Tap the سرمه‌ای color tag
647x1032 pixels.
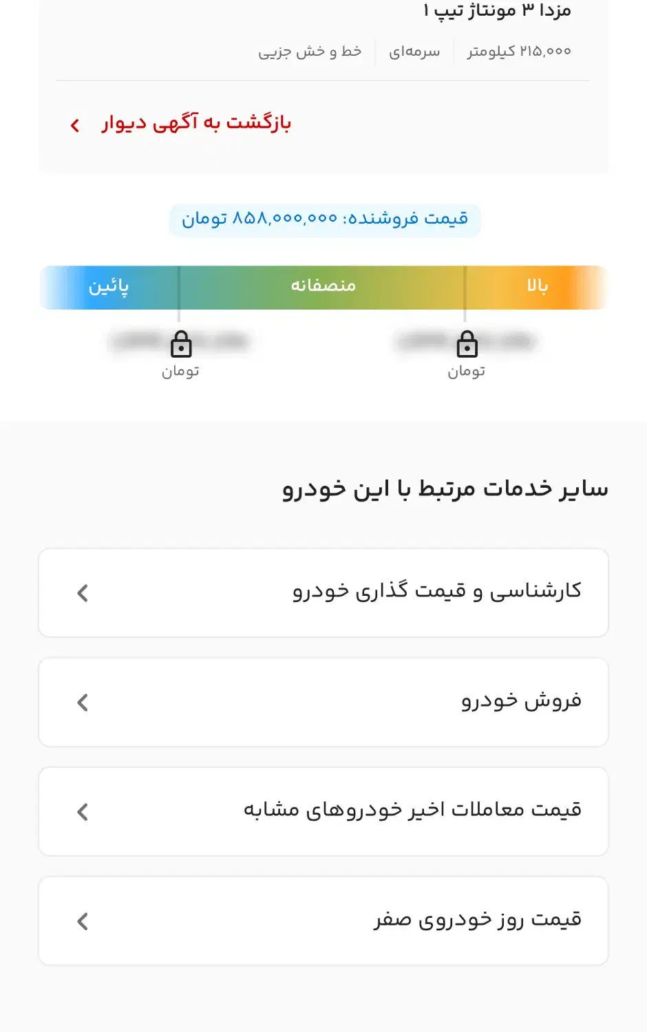[x=414, y=52]
